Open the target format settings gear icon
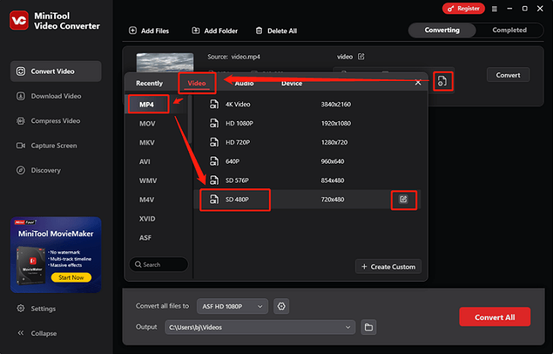This screenshot has width=553, height=354. pyautogui.click(x=281, y=306)
